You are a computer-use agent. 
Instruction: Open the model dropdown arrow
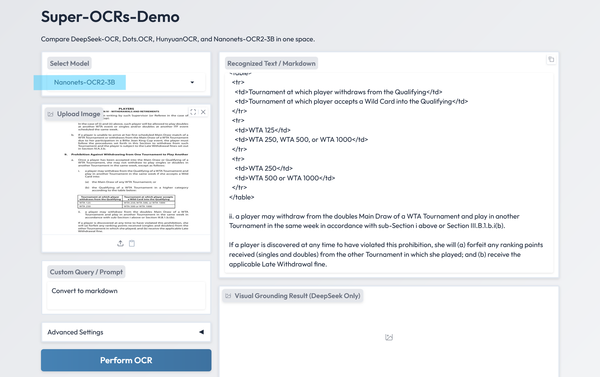(x=192, y=82)
